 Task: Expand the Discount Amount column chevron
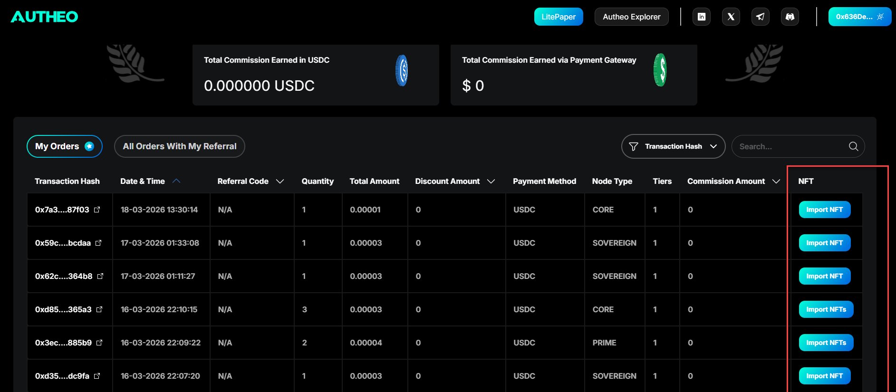click(x=491, y=181)
